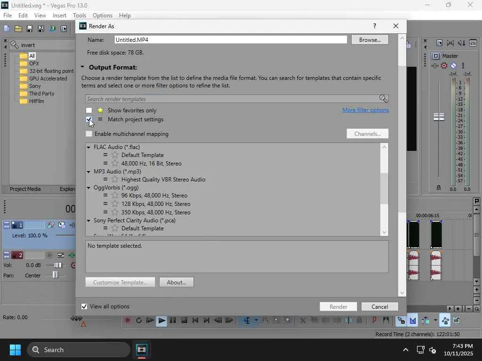Open the Edit menu

[23, 16]
